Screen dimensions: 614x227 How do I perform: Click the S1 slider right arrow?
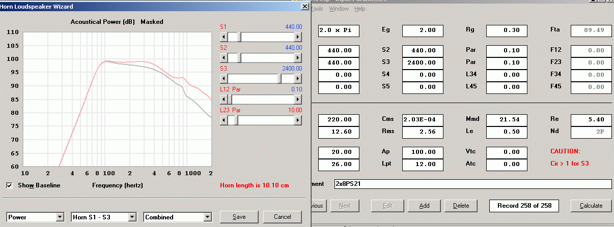(x=298, y=37)
